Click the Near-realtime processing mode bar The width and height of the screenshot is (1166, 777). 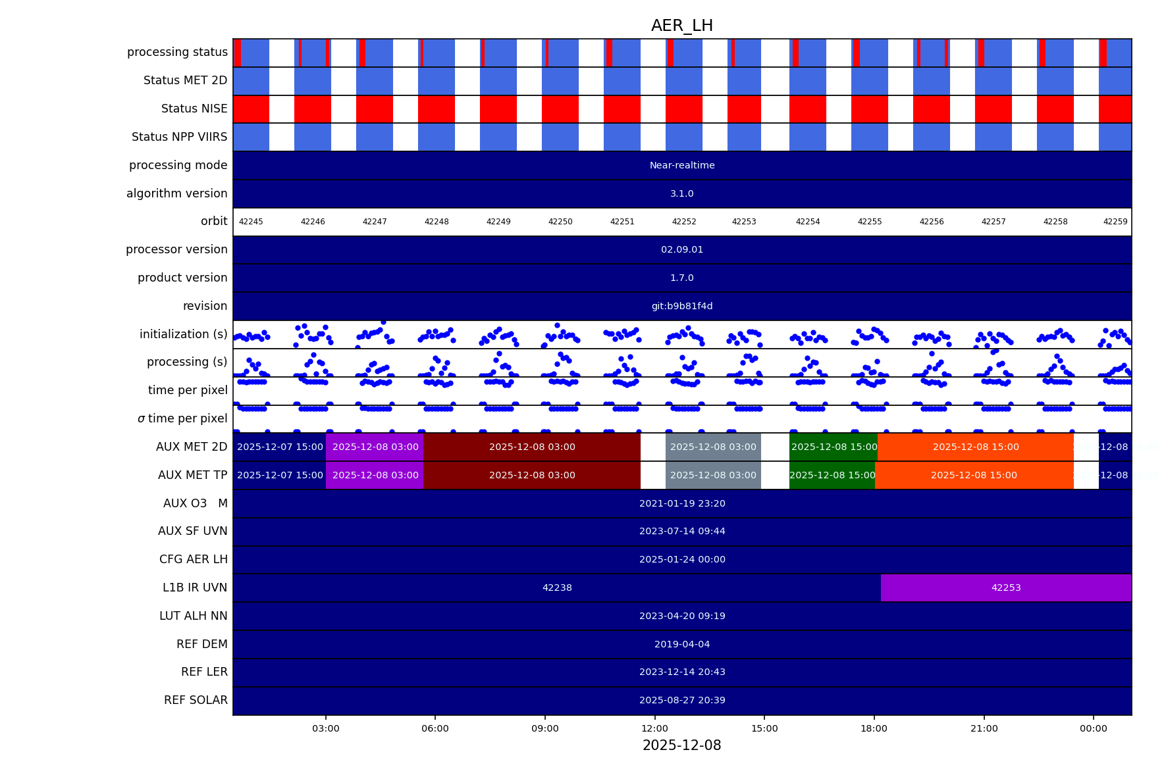[x=682, y=165]
